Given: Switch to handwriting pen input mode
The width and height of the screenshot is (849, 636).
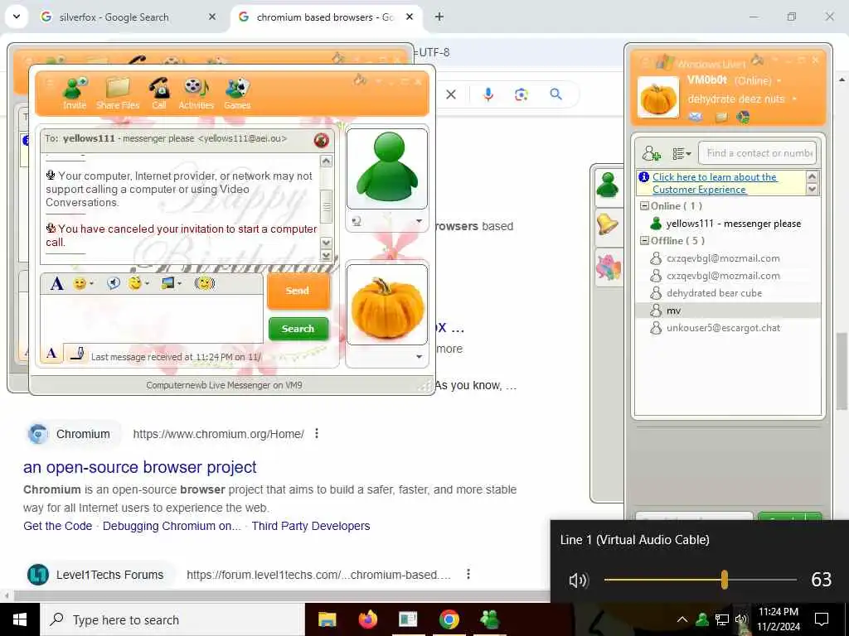Looking at the screenshot, I should (x=77, y=354).
